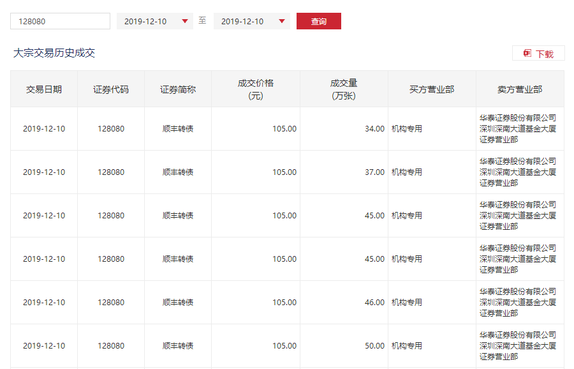Click the code 128080 in the 46.00 row
The height and width of the screenshot is (369, 574).
point(111,303)
